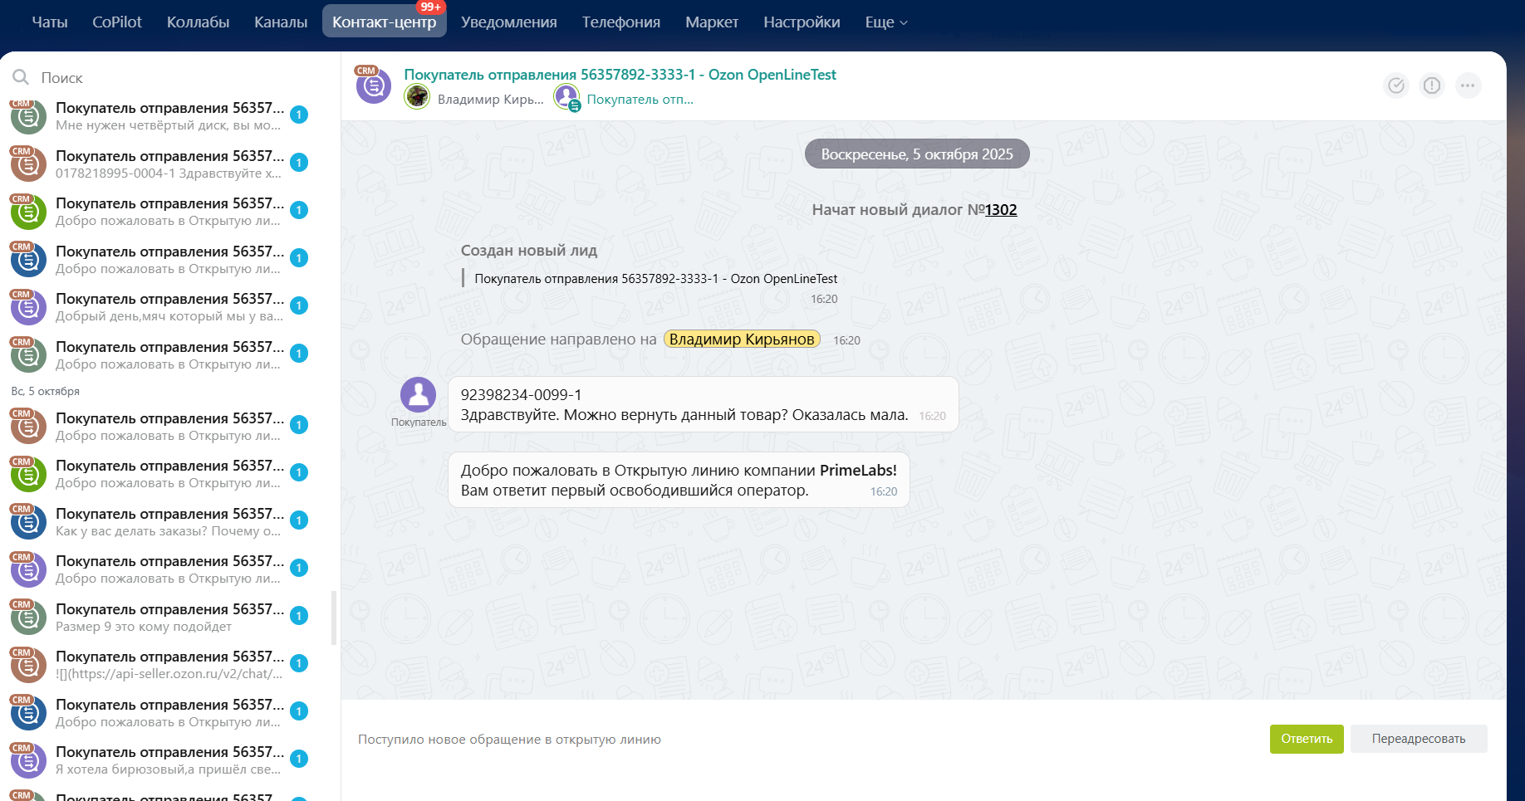Click in the Поиск search field
Image resolution: width=1525 pixels, height=801 pixels.
(x=166, y=77)
